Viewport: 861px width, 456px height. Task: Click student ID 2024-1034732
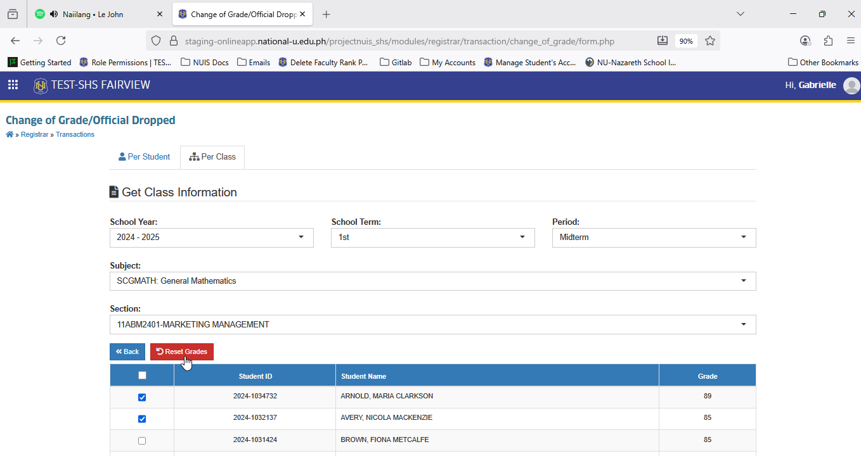(255, 396)
